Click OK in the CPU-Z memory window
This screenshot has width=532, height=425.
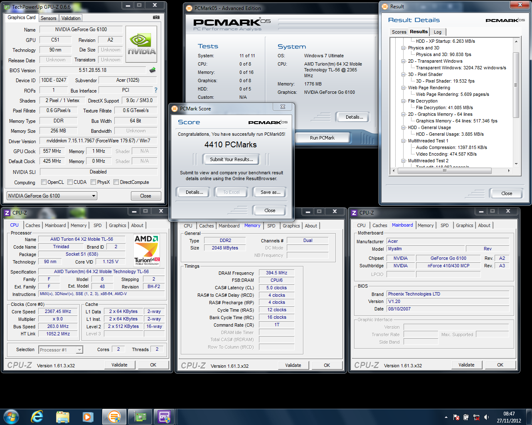327,365
